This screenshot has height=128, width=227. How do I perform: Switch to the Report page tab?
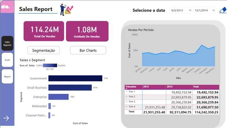click(x=7, y=76)
